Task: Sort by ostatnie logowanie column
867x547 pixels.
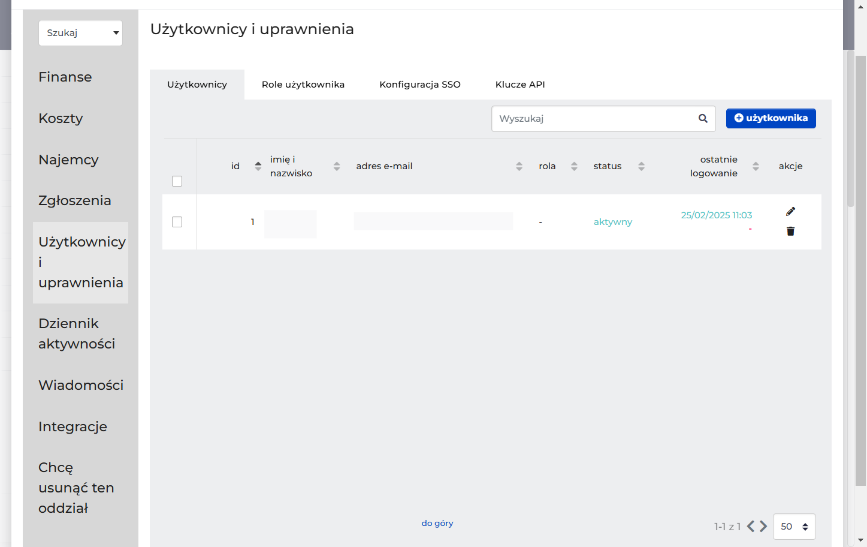Action: point(756,166)
